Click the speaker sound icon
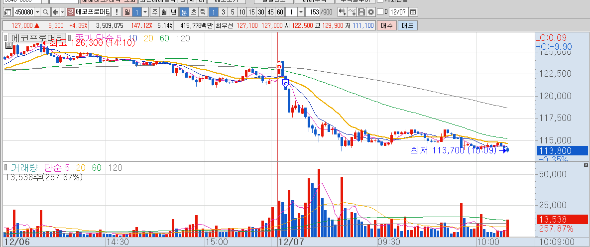Screen dimensions: 590x247 pyautogui.click(x=55, y=12)
